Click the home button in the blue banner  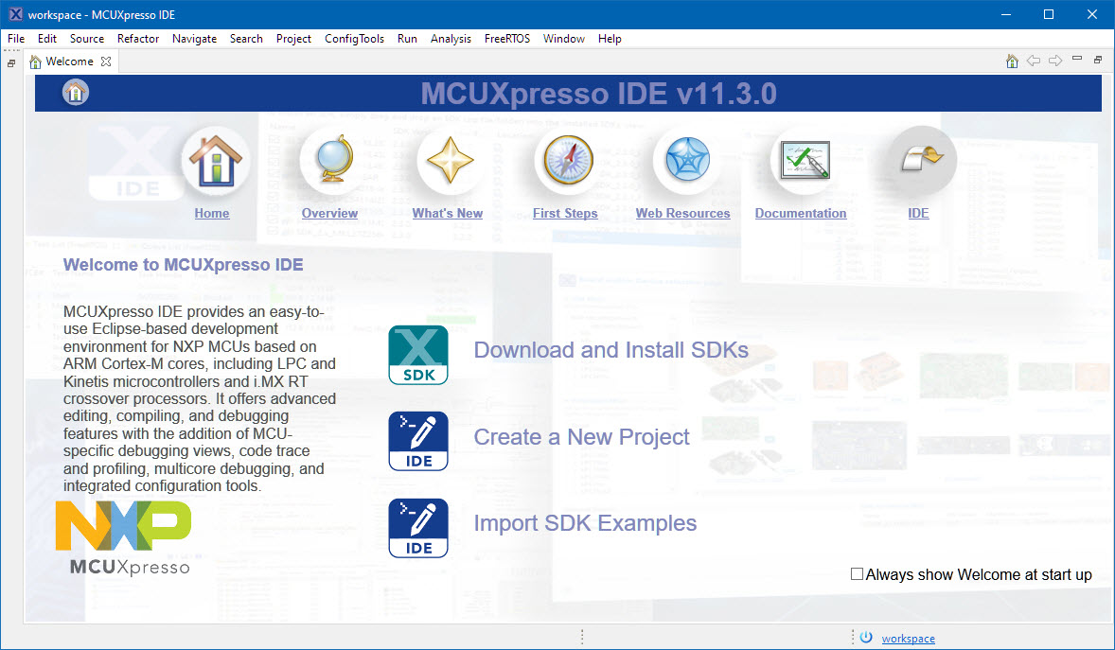coord(76,93)
